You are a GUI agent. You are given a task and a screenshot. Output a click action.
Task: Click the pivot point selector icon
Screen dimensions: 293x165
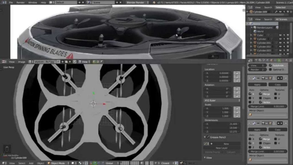pos(80,163)
